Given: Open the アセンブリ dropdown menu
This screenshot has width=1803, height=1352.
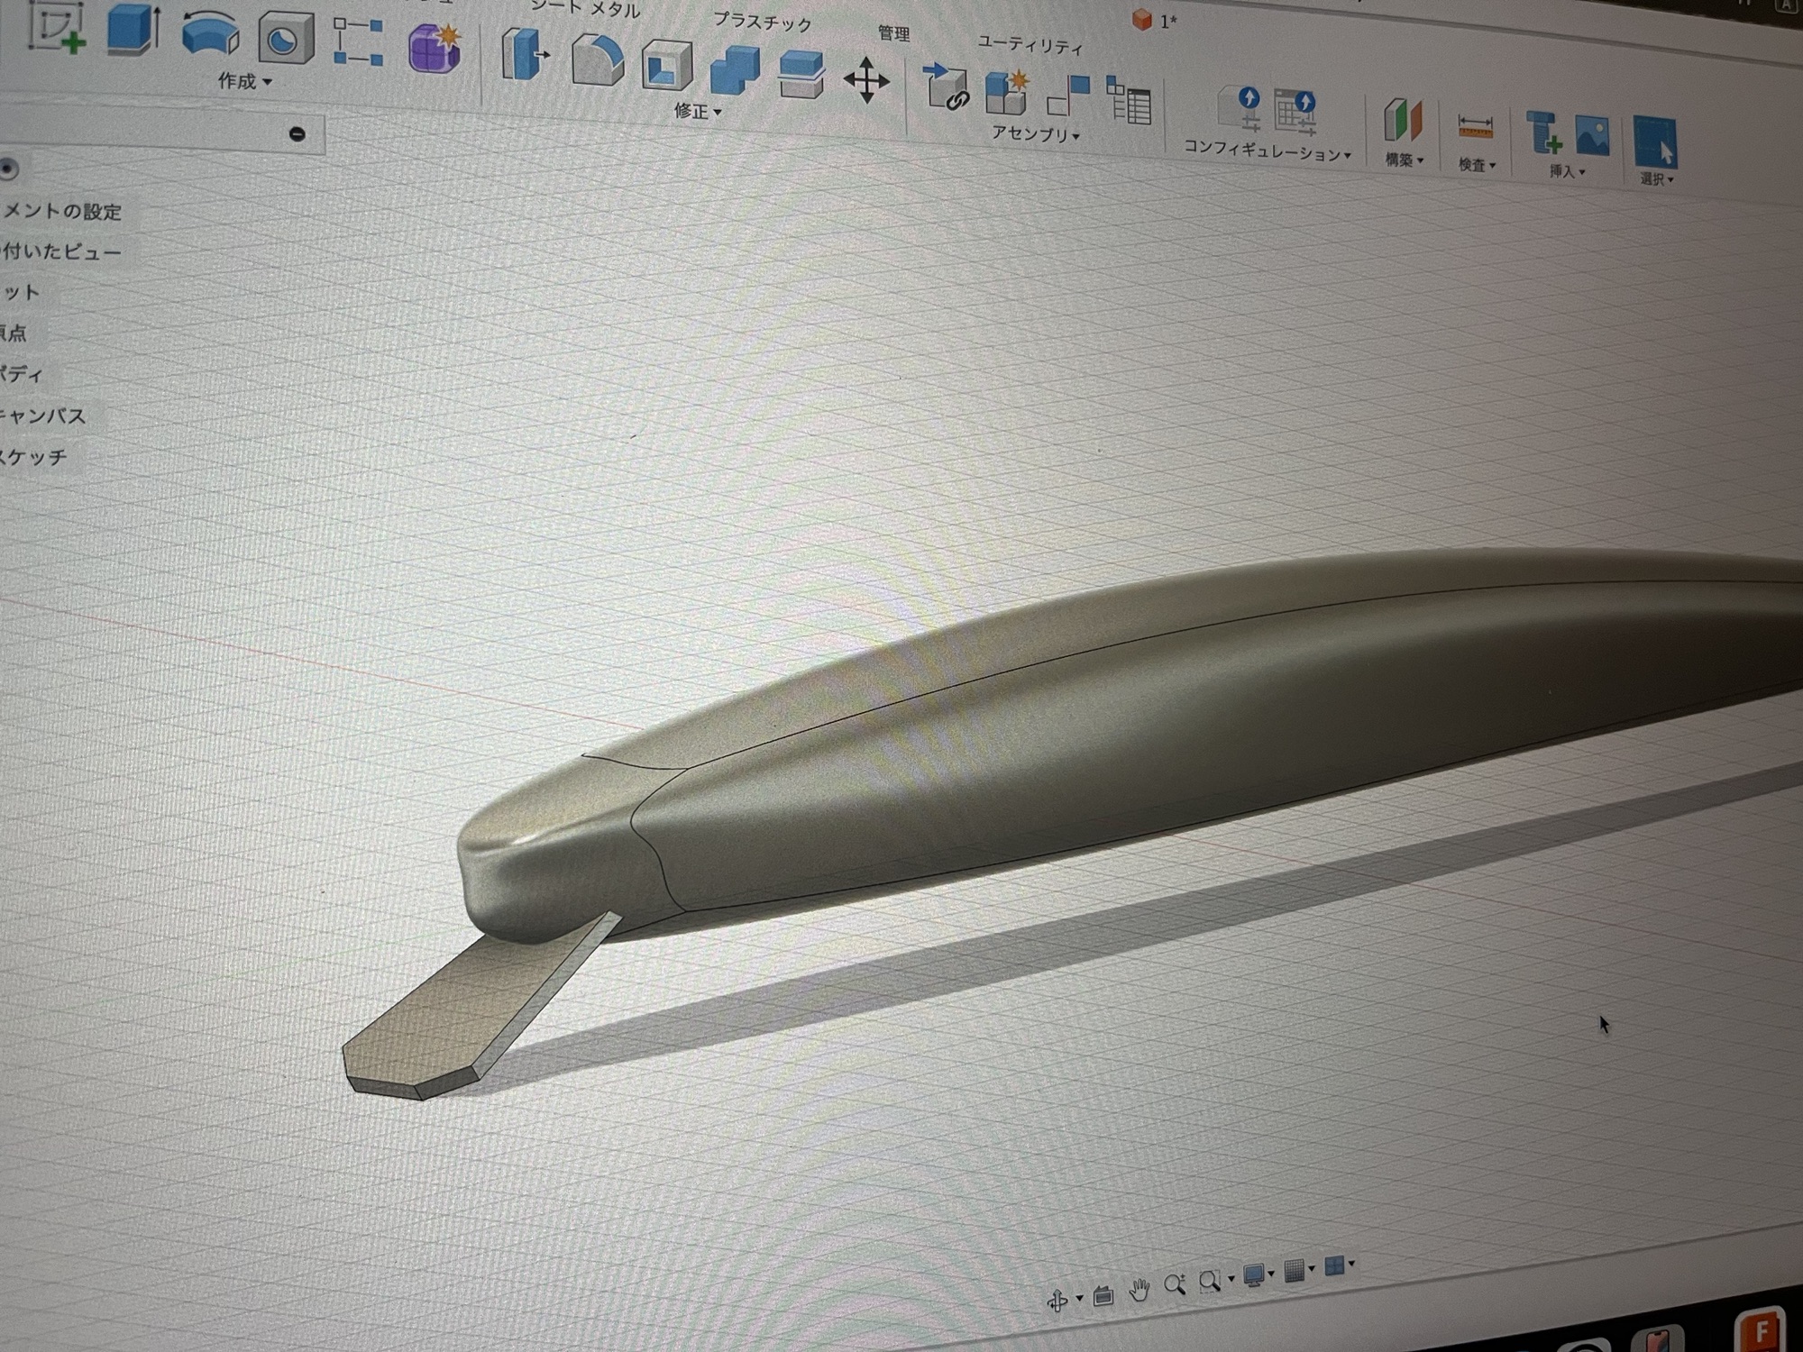Looking at the screenshot, I should pyautogui.click(x=1036, y=133).
